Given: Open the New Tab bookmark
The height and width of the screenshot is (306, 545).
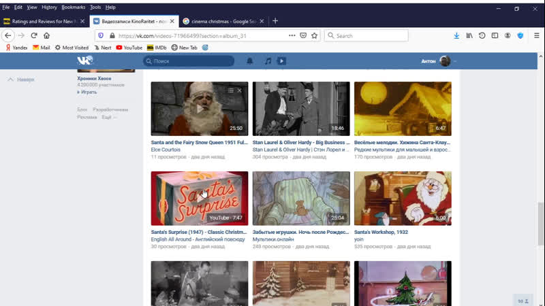Looking at the screenshot, I should [184, 48].
